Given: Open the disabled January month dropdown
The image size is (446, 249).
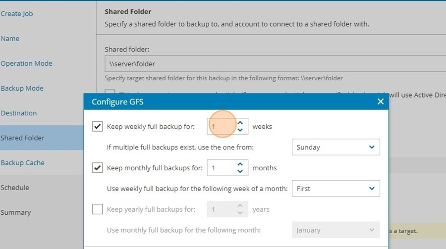Looking at the screenshot, I should click(x=335, y=230).
